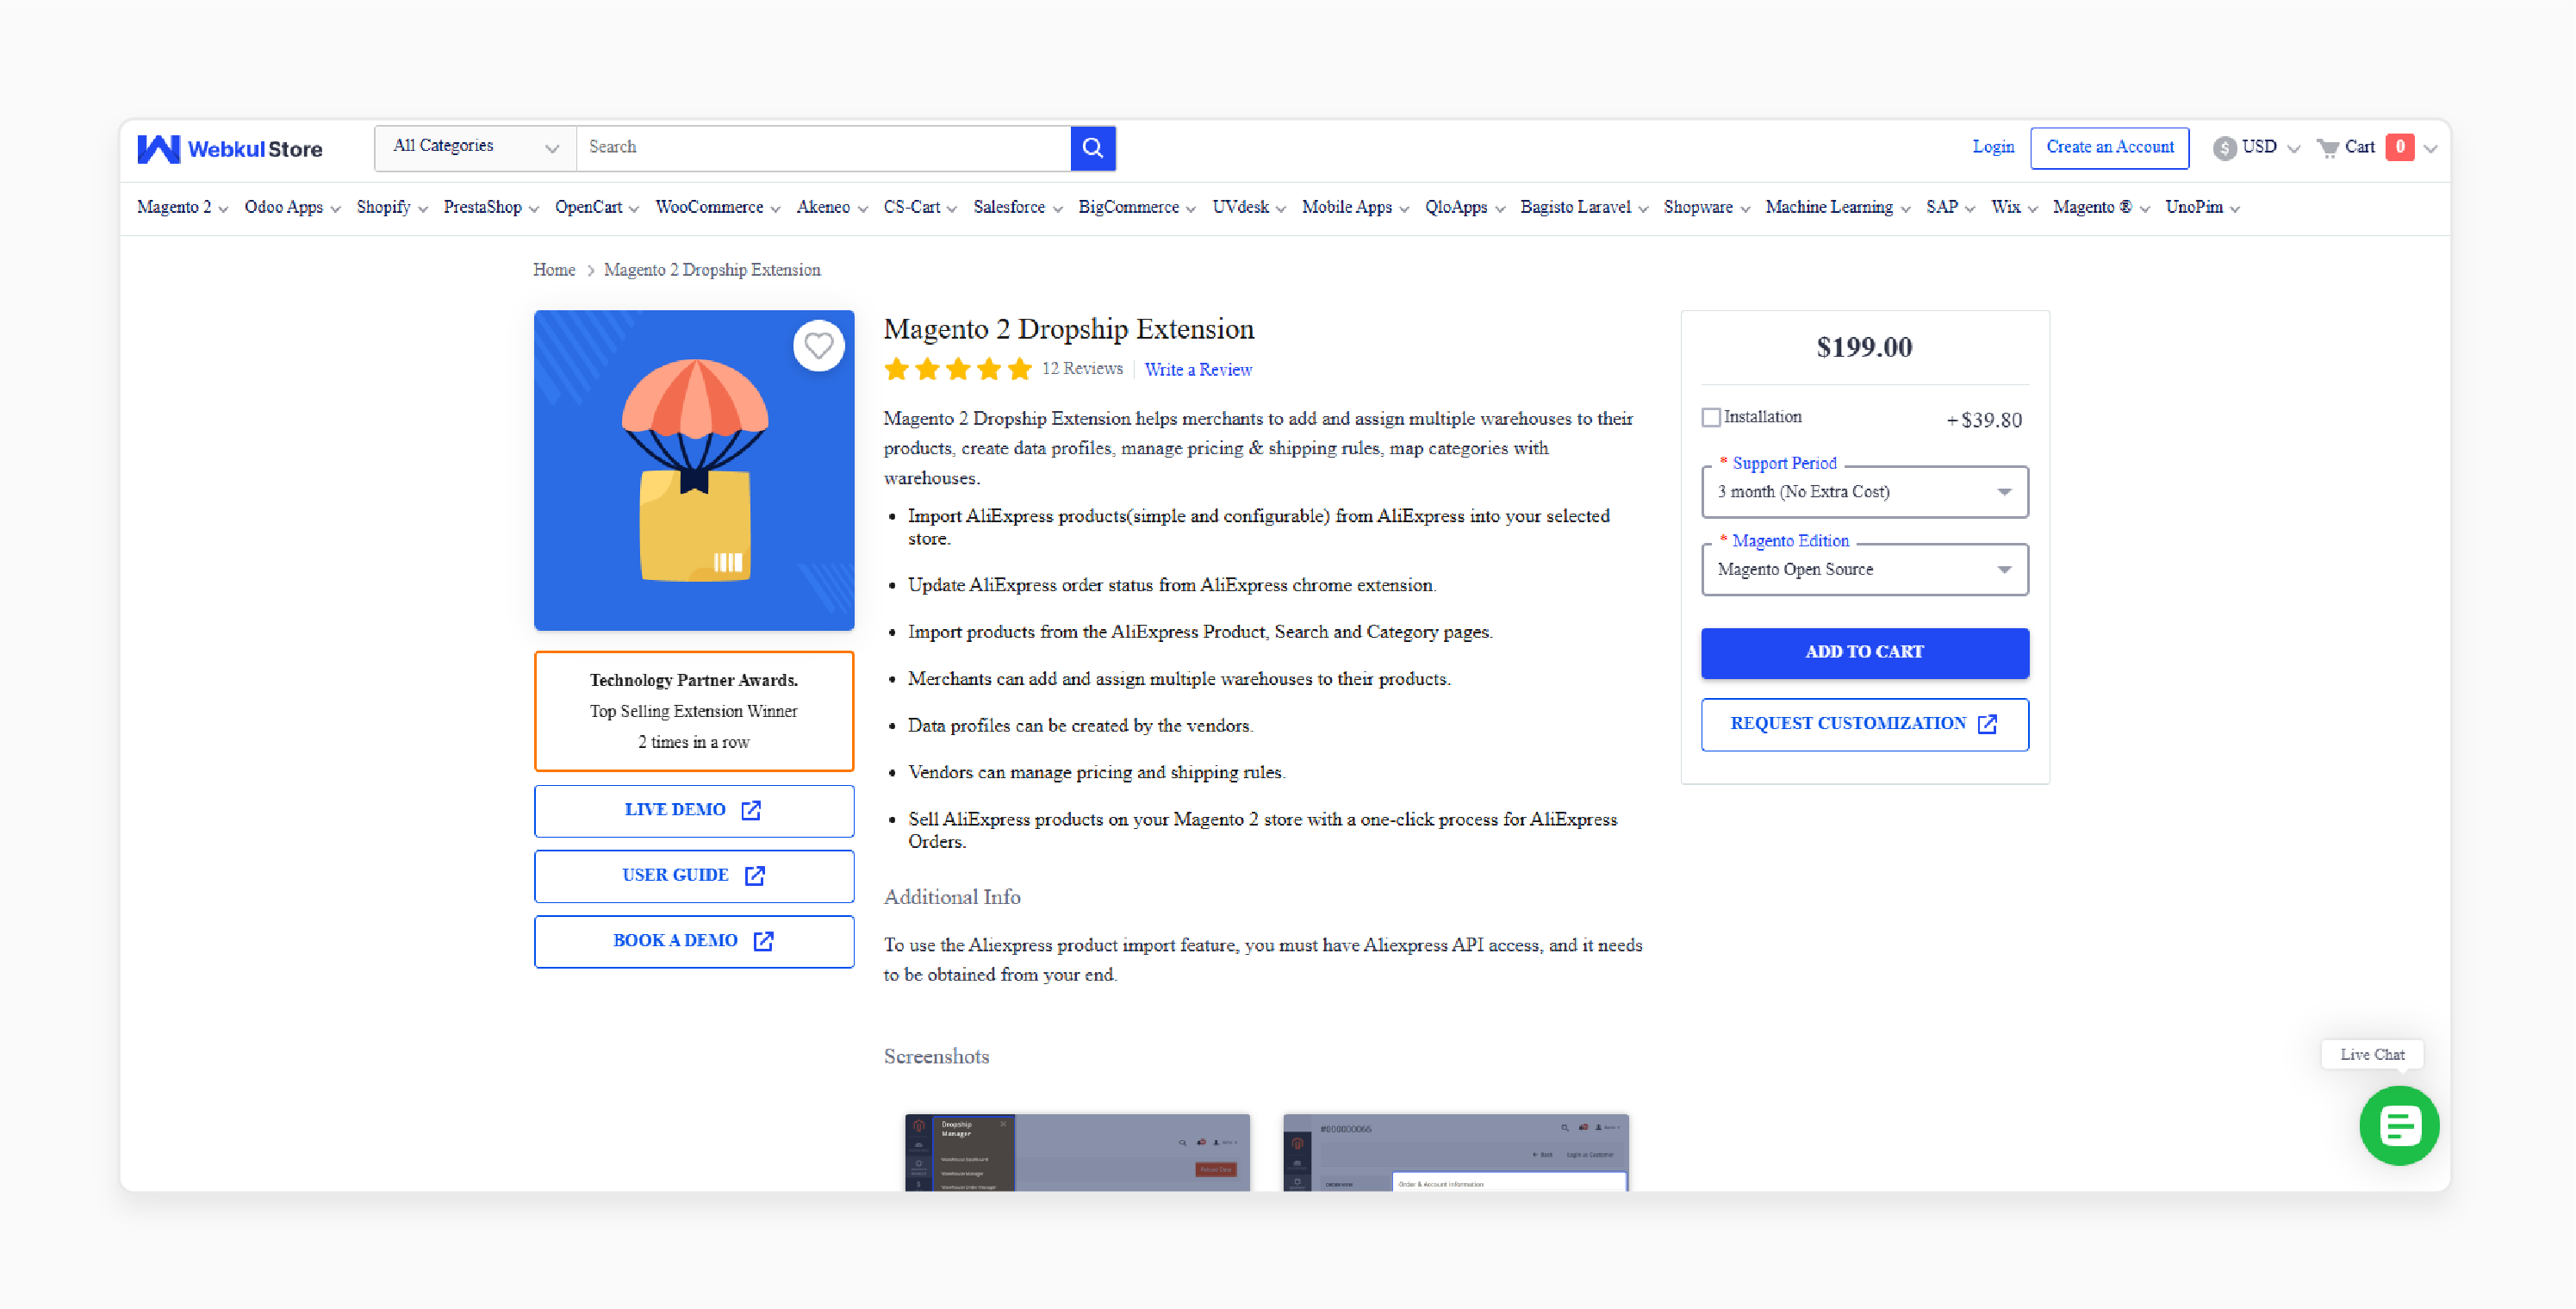This screenshot has height=1309, width=2576.
Task: Open the All Categories dropdown
Action: point(475,148)
